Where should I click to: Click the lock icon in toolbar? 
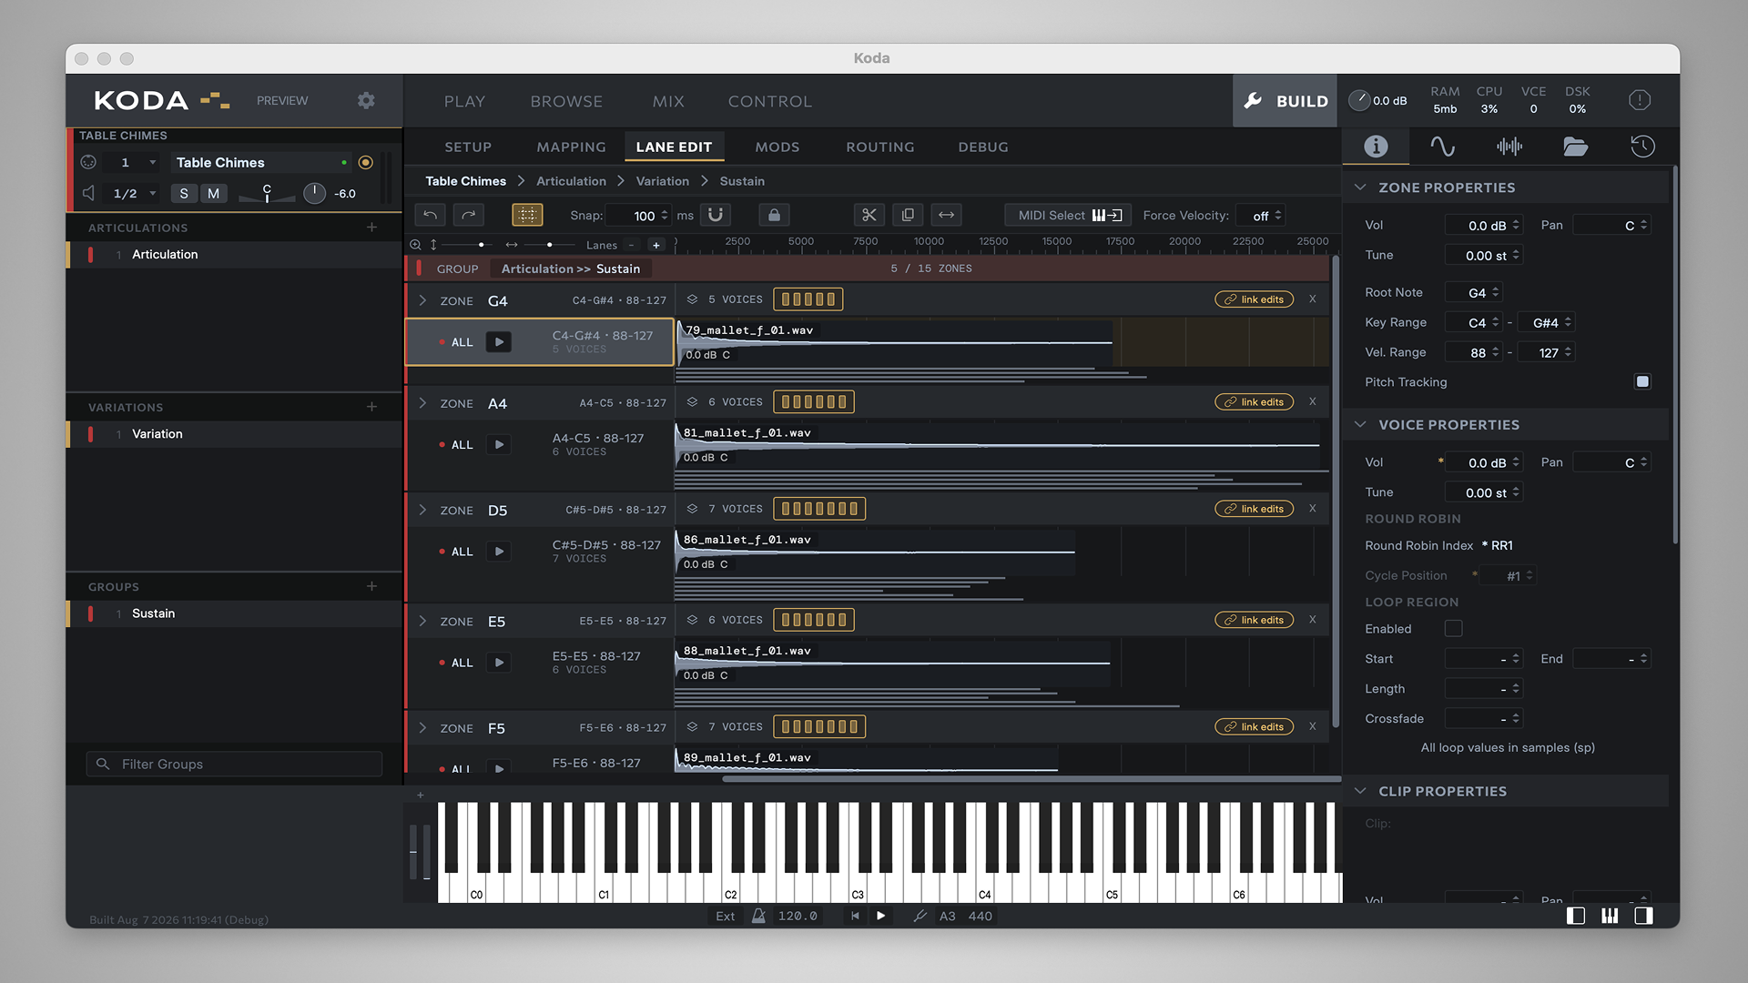774,215
